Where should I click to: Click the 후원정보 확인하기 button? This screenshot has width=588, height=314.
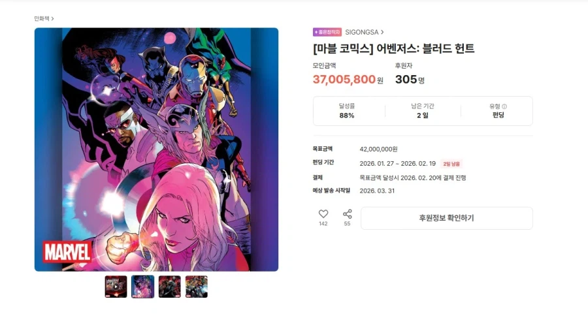tap(447, 218)
